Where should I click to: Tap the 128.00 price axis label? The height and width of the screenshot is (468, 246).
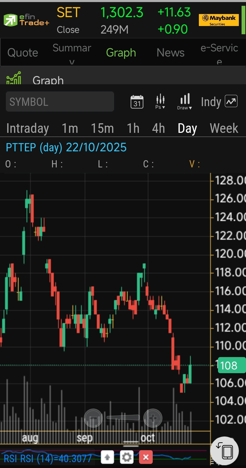point(230,180)
